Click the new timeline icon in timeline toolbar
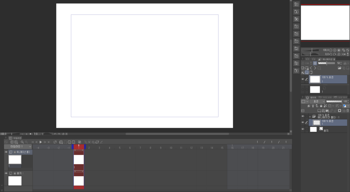Image resolution: width=350 pixels, height=192 pixels. coord(16,142)
